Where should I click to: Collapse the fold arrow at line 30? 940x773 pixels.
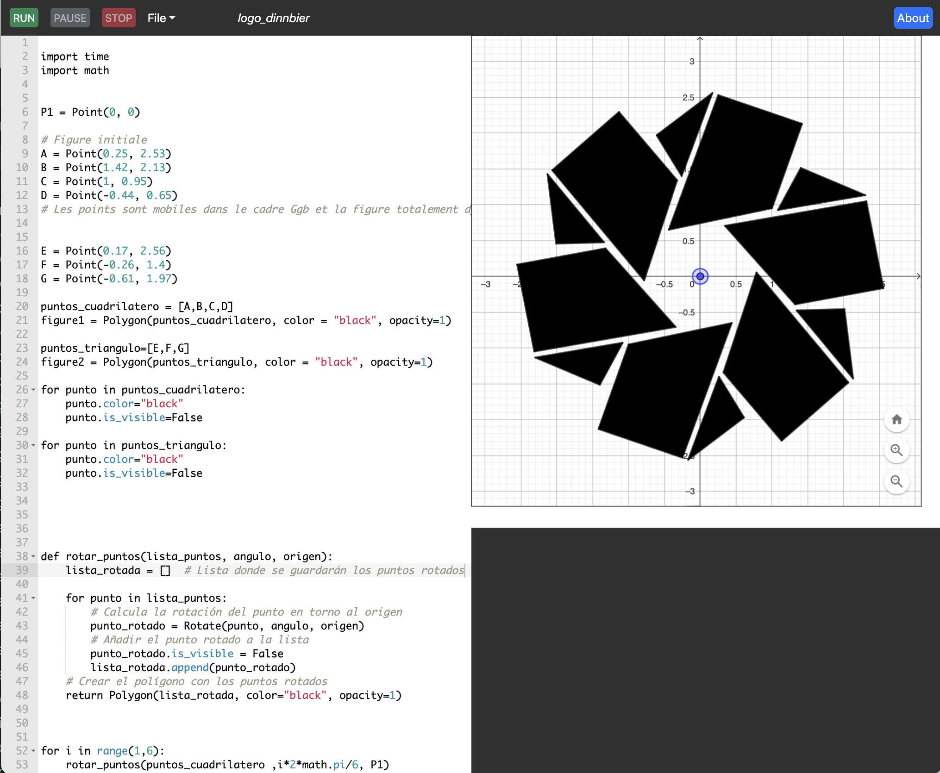coord(33,445)
